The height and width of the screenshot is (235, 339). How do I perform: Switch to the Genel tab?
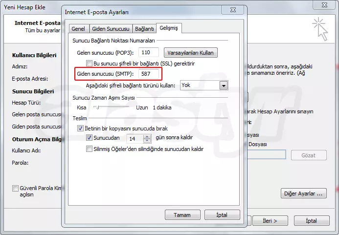(78, 29)
